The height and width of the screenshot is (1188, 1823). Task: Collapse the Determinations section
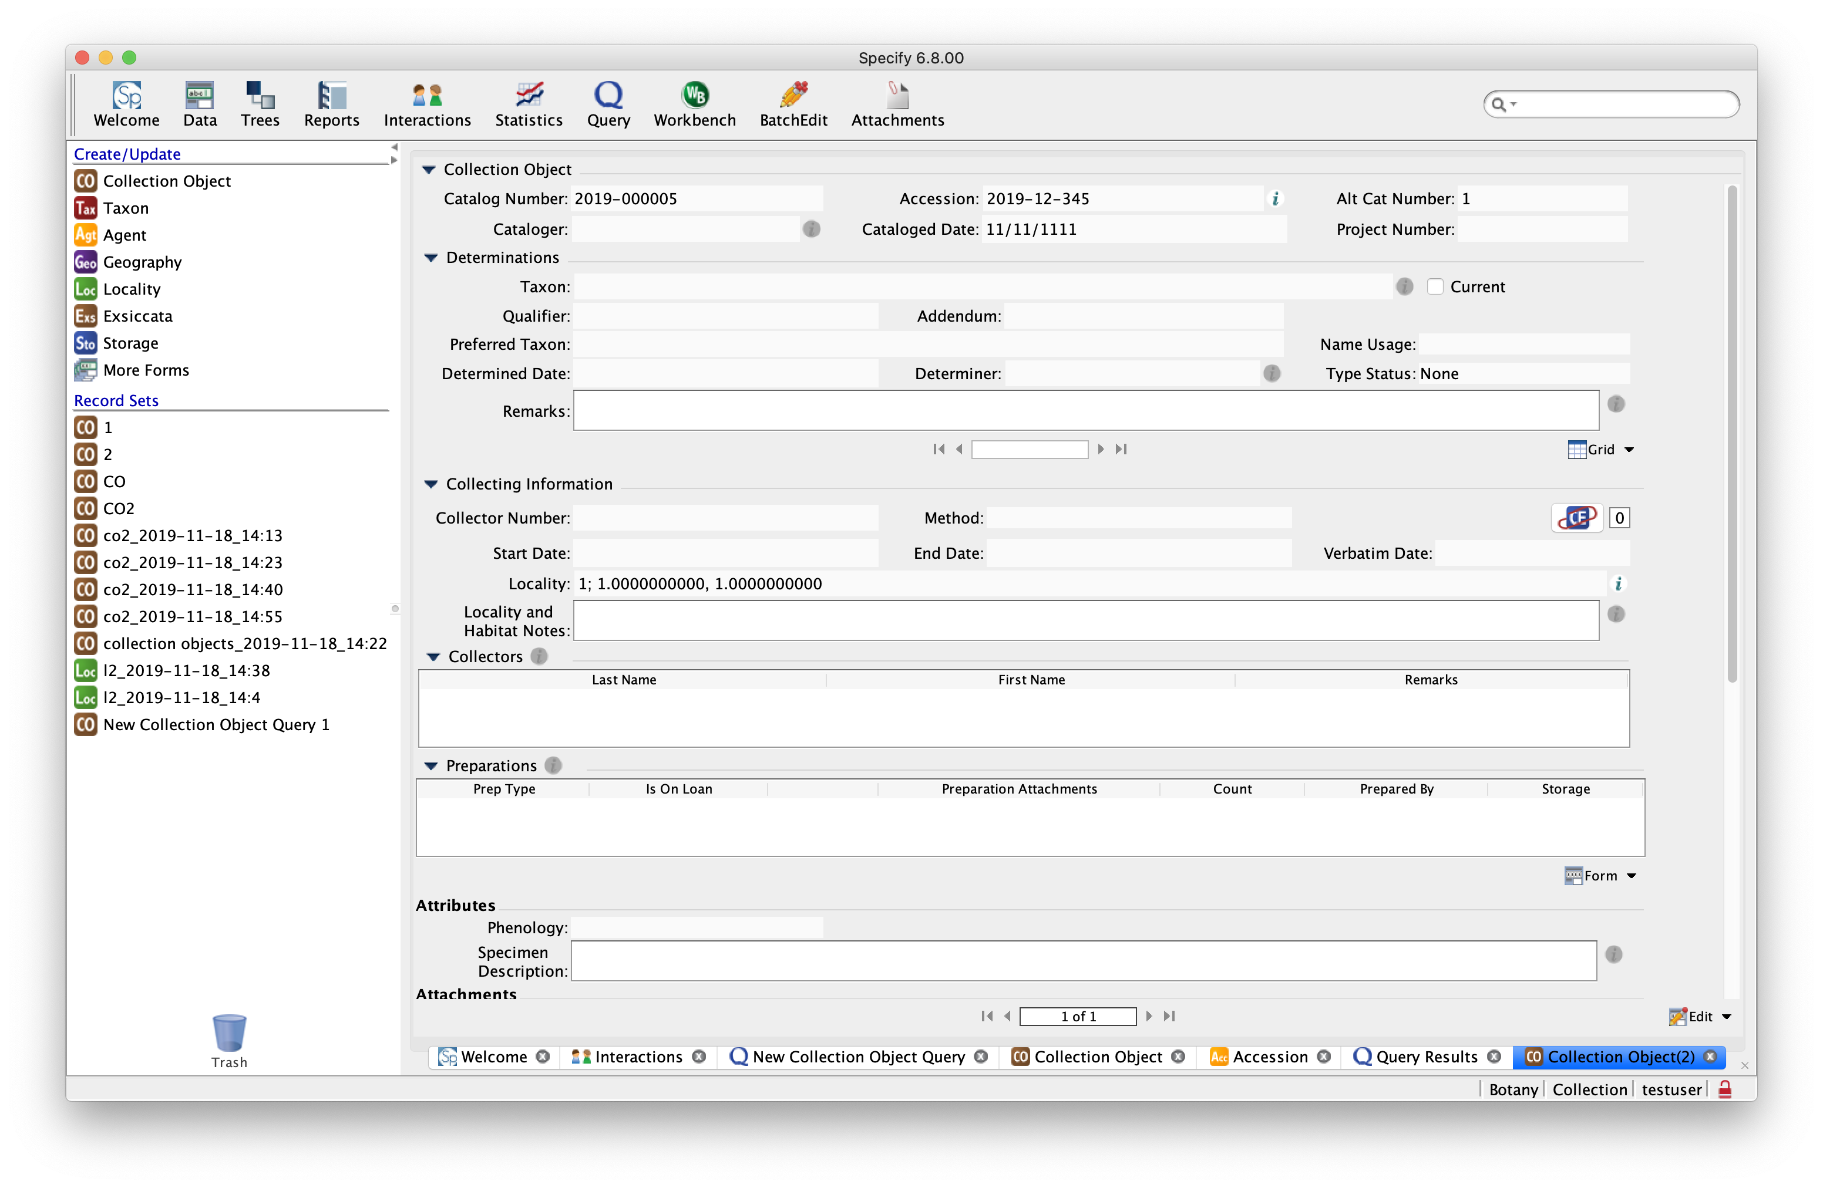coord(430,258)
